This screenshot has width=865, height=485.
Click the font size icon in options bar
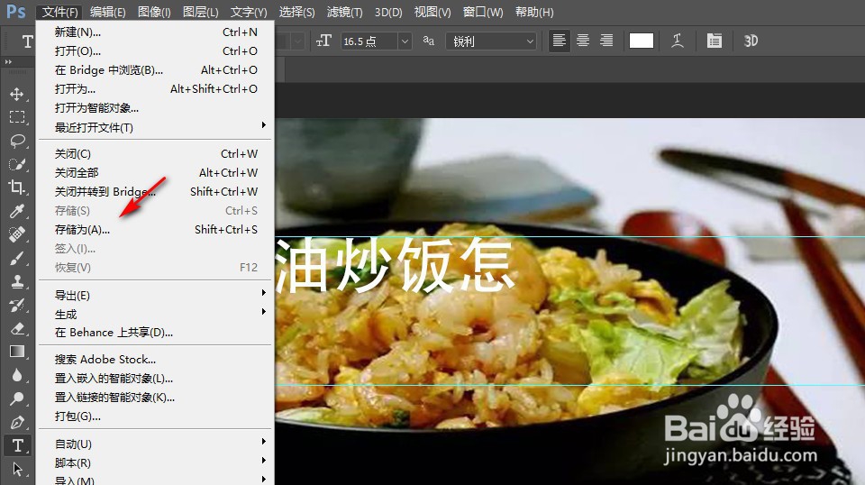click(x=323, y=41)
